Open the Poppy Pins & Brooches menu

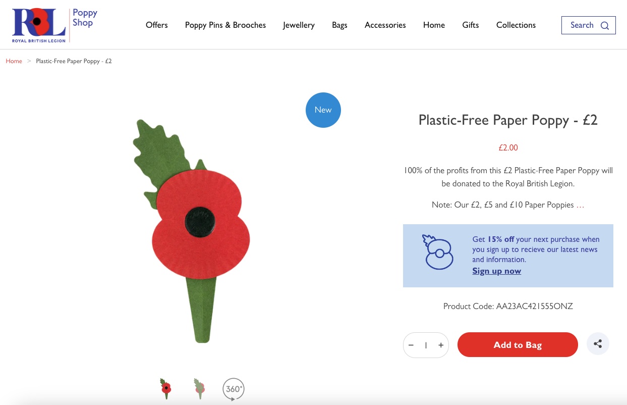pos(225,25)
